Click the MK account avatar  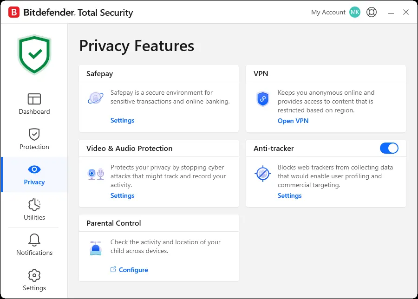click(355, 12)
